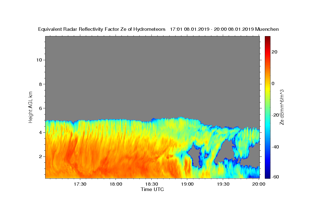
Task: Click the '20:00' time tick label
Action: click(x=259, y=184)
